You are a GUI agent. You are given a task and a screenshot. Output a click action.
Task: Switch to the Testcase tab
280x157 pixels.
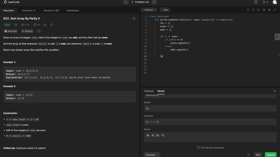tap(149, 91)
